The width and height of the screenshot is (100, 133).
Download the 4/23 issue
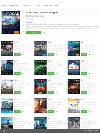56,111
